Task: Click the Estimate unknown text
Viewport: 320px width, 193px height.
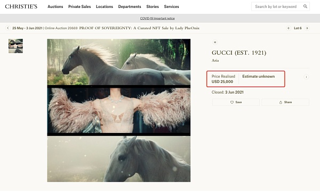Action: 259,76
